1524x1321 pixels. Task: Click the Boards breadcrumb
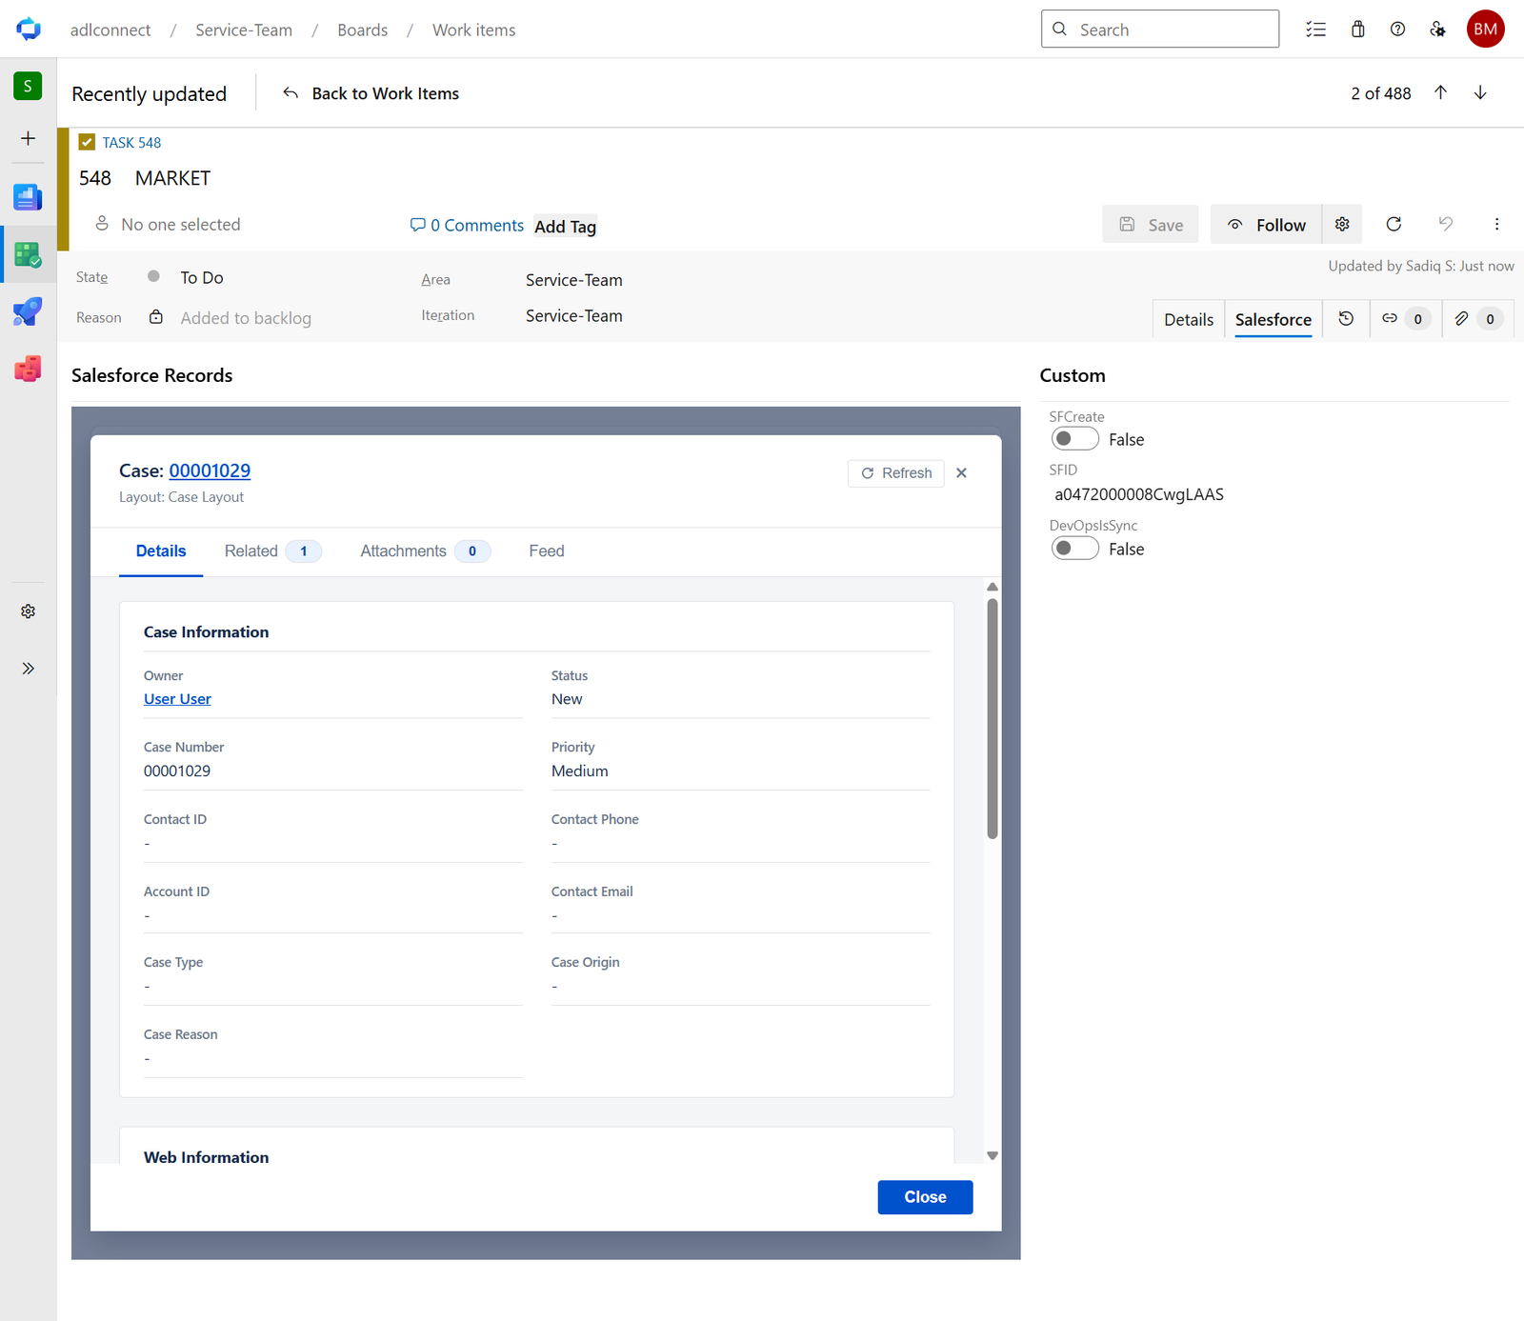pos(362,30)
